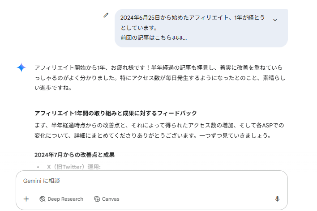Click the Canvas document icon
This screenshot has width=317, height=211.
(97, 199)
